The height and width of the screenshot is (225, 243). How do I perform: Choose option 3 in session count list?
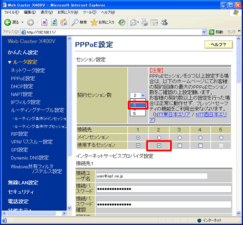[138, 105]
